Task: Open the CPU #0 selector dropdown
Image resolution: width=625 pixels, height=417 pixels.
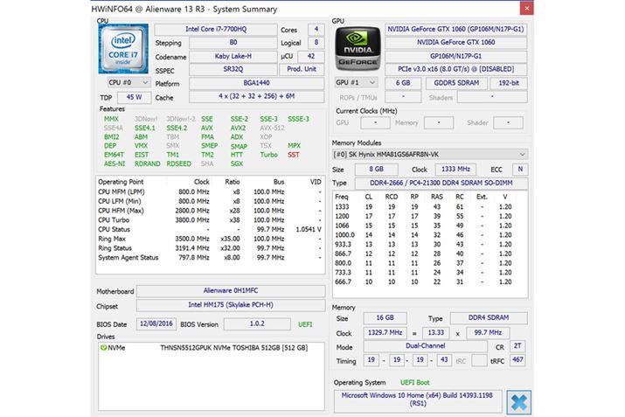Action: (122, 82)
